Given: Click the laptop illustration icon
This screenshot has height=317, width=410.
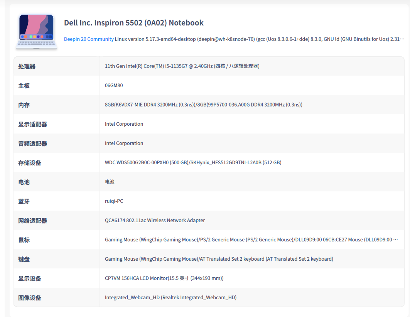Looking at the screenshot, I should tap(36, 32).
